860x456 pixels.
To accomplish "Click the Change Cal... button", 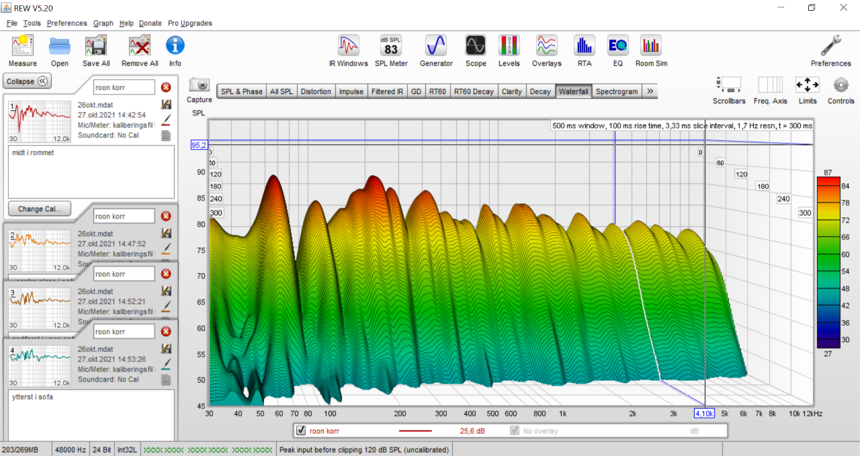I will 39,209.
